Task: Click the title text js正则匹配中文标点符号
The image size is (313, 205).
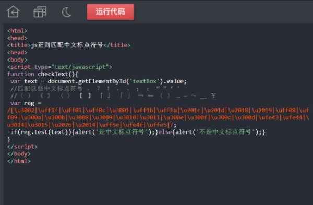Action: [x=67, y=45]
